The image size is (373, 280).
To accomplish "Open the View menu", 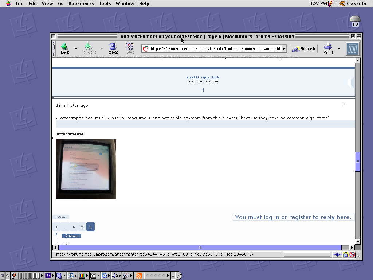I will (x=47, y=4).
